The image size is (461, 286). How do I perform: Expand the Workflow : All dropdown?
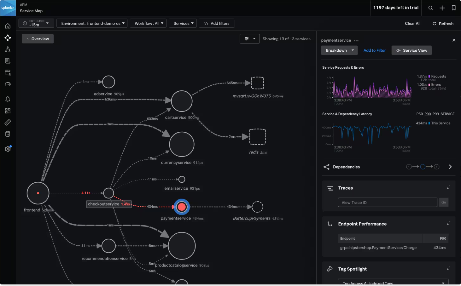click(148, 23)
